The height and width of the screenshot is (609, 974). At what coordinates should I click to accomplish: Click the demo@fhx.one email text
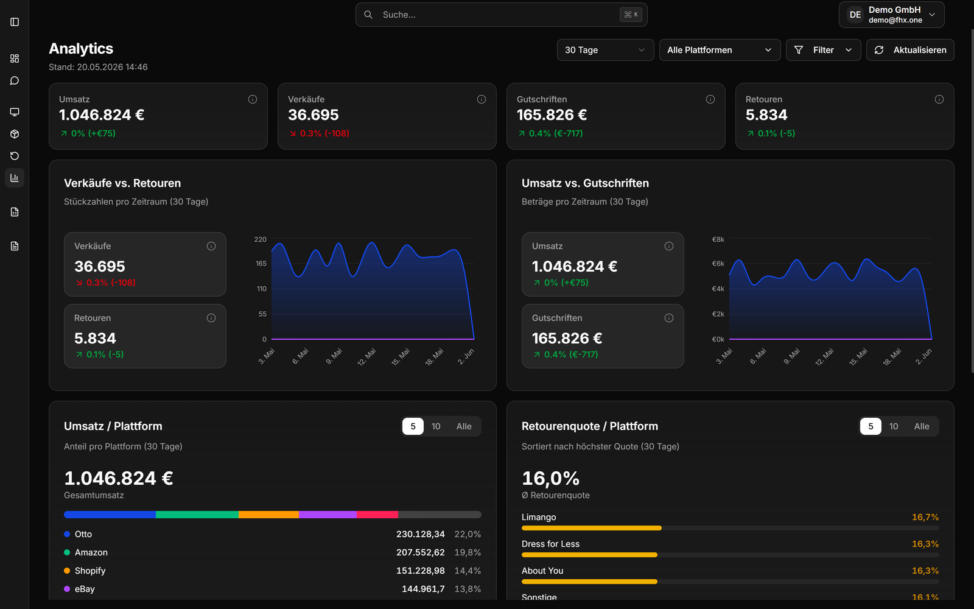pos(895,20)
